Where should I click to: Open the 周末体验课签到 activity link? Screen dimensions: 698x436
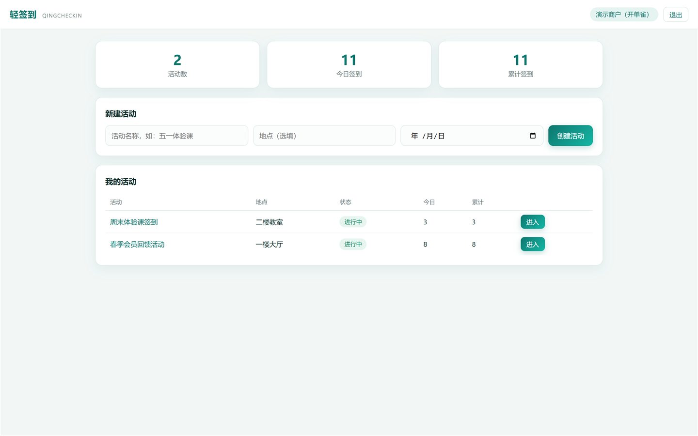(x=134, y=222)
